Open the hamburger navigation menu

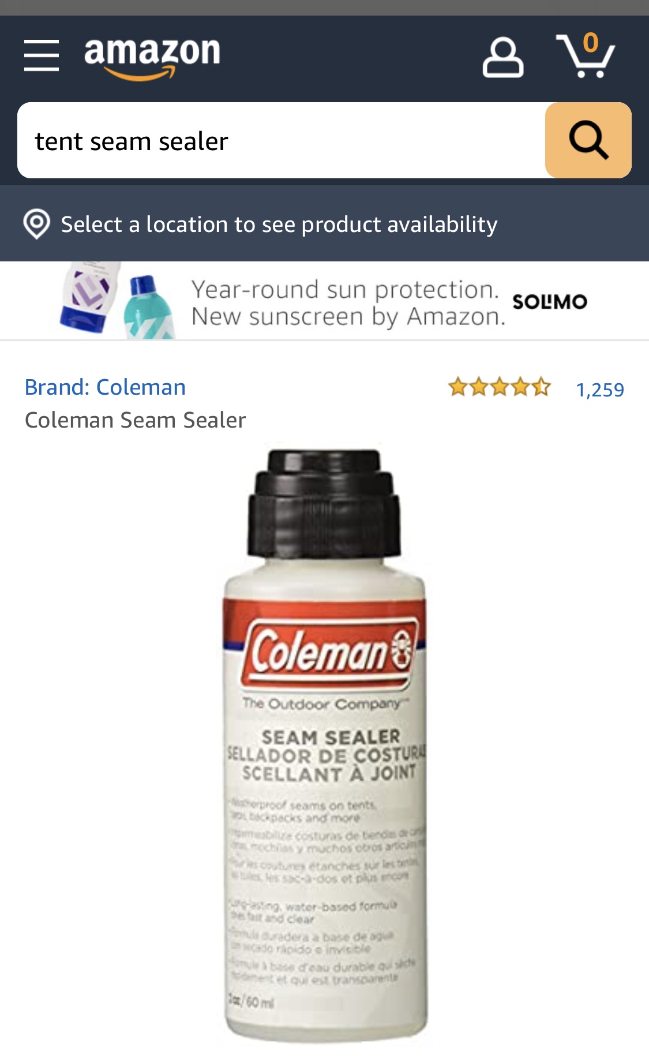click(42, 55)
